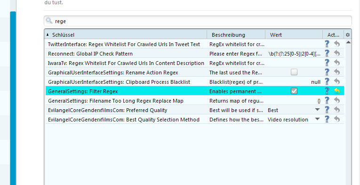The image size is (360, 185).
Task: Click 'Defines how the bes...' description cell
Action: (x=237, y=120)
